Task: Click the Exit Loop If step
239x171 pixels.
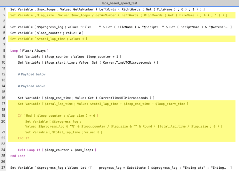Action: coord(57,150)
